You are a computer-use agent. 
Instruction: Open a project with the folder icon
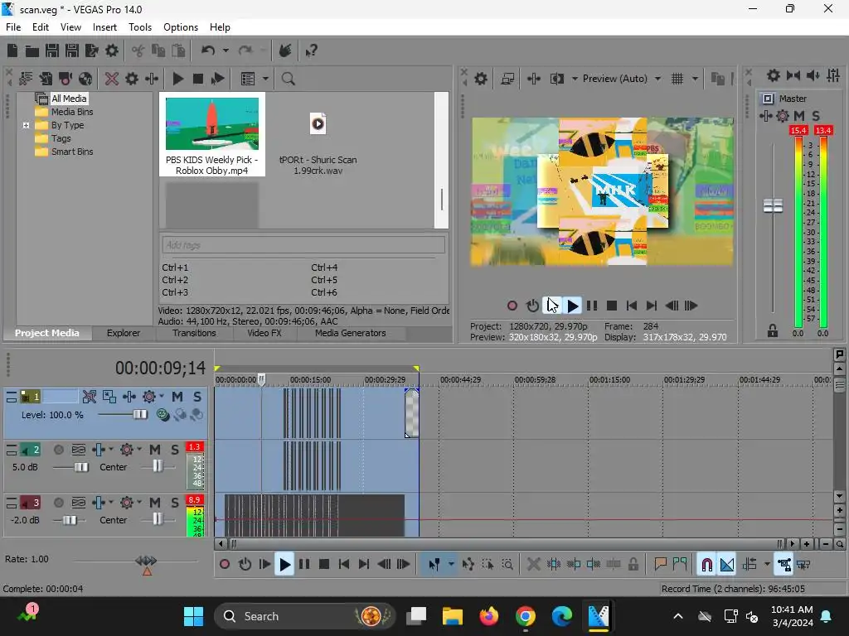(x=32, y=51)
